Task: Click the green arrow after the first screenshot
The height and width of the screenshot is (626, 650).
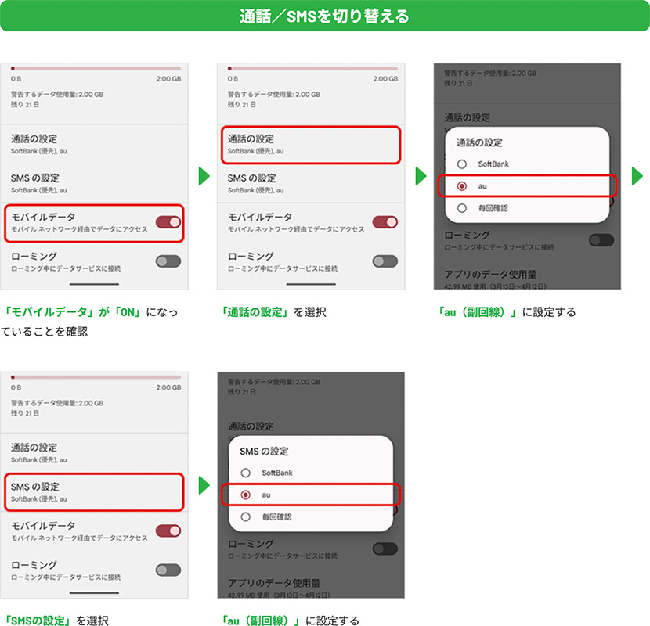Action: 203,178
